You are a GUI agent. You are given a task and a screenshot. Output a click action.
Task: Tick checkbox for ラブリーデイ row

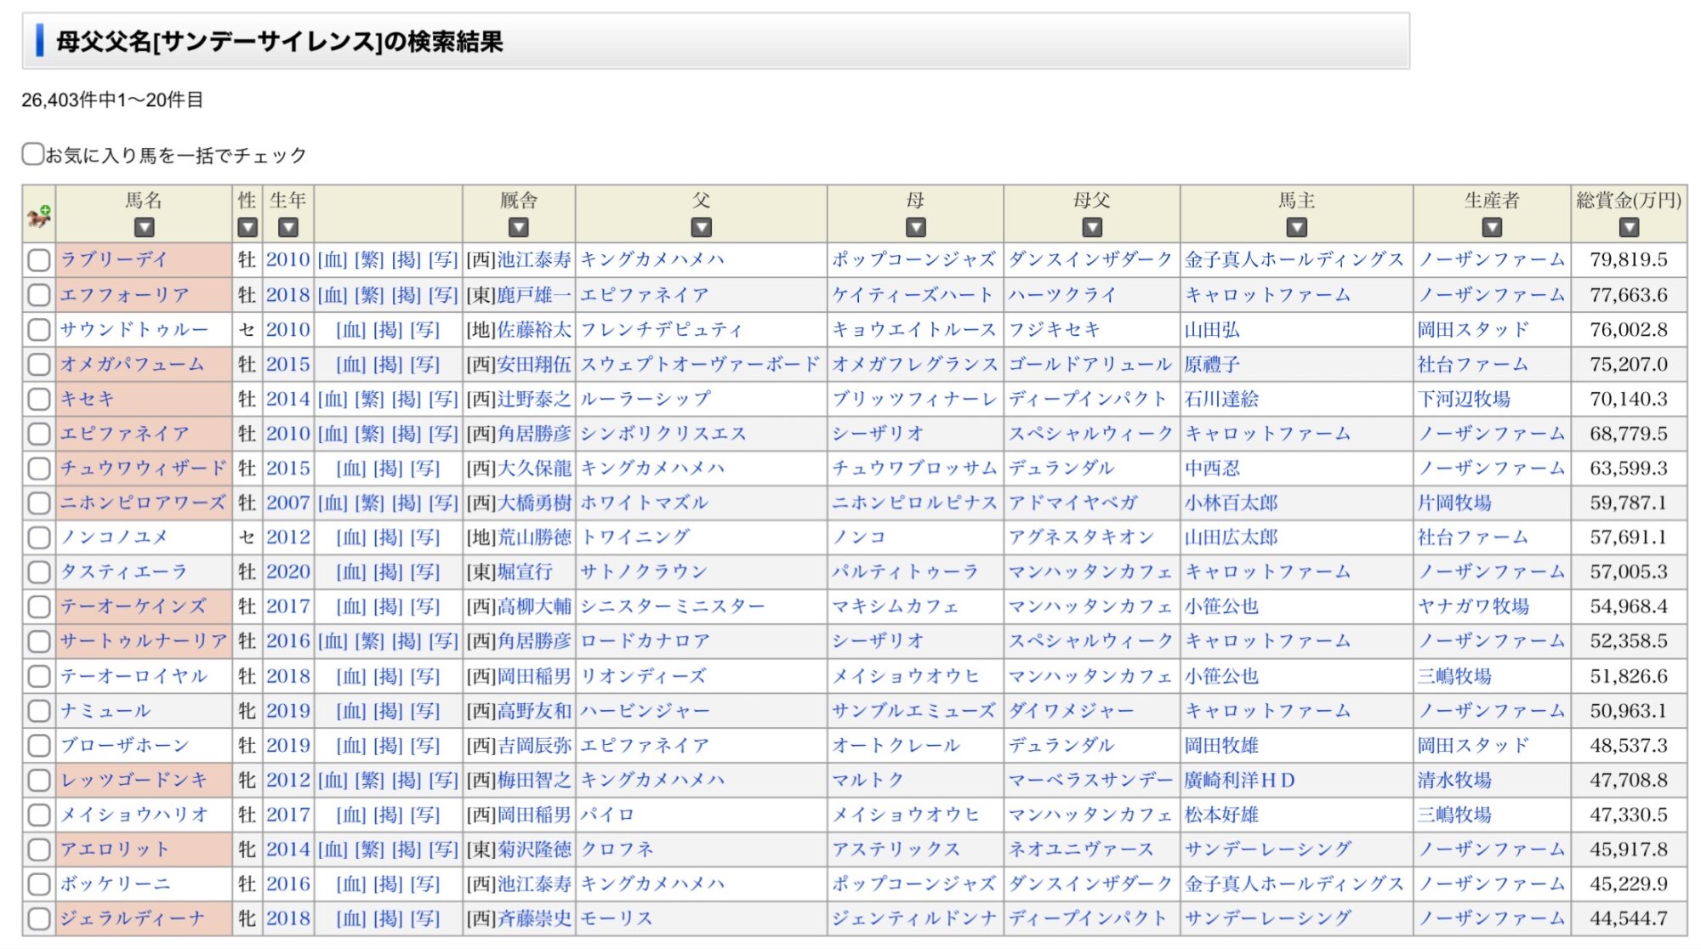(38, 260)
